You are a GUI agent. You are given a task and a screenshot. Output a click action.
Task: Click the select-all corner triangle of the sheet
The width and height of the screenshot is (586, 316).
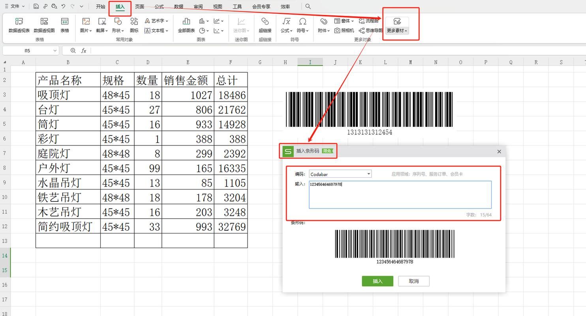click(5, 62)
